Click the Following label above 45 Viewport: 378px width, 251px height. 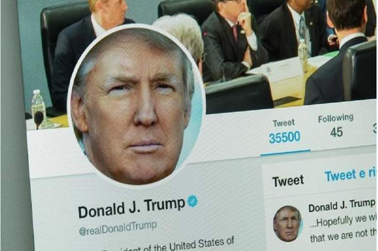336,118
